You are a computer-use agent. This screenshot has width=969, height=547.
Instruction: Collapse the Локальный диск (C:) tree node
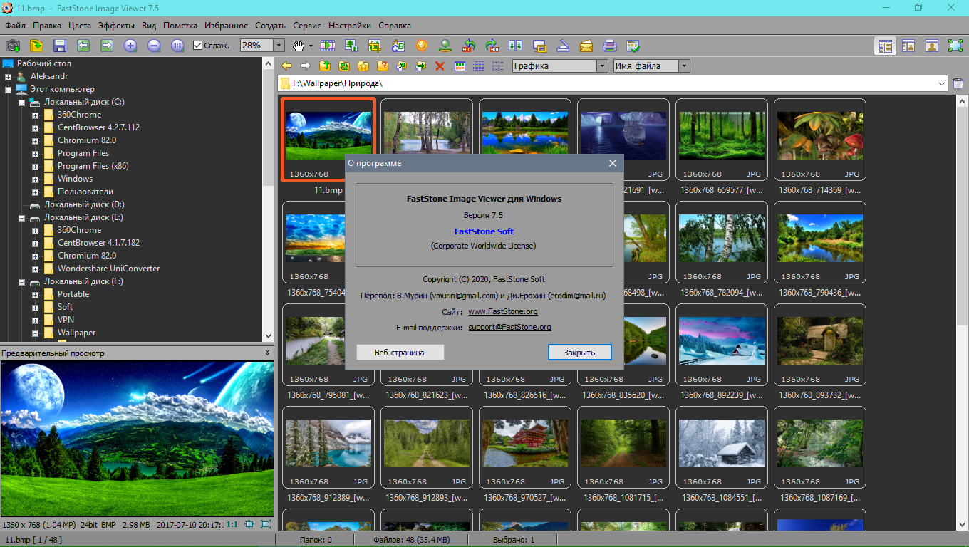[21, 102]
